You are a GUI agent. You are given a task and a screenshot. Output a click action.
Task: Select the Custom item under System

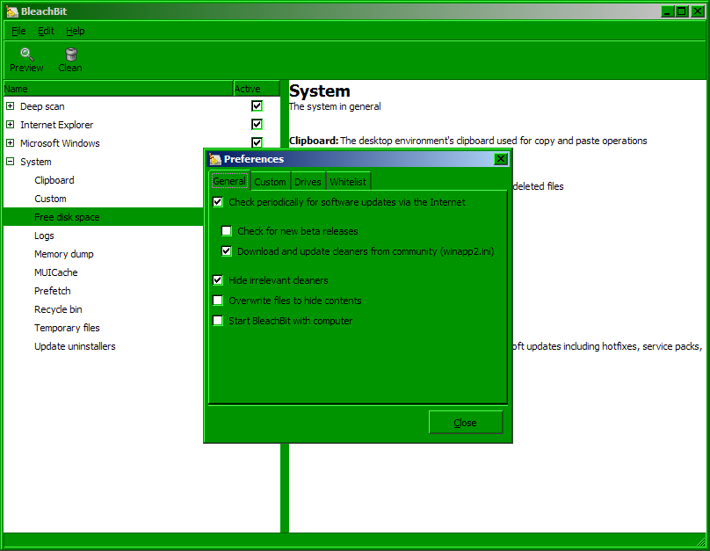click(50, 199)
